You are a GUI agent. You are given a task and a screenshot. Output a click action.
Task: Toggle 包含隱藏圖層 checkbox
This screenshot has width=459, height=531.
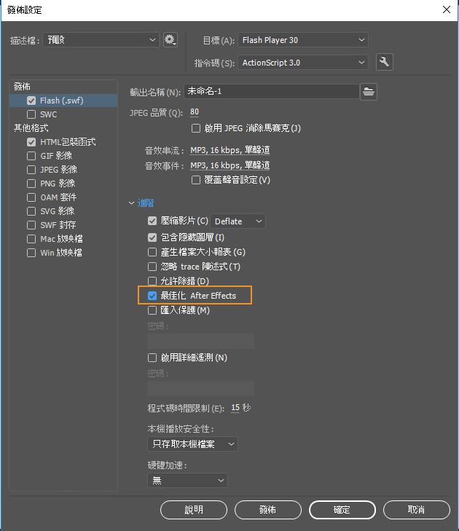click(x=152, y=237)
